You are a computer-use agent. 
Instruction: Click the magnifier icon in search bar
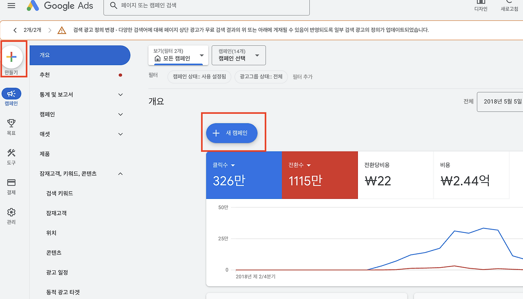point(113,6)
